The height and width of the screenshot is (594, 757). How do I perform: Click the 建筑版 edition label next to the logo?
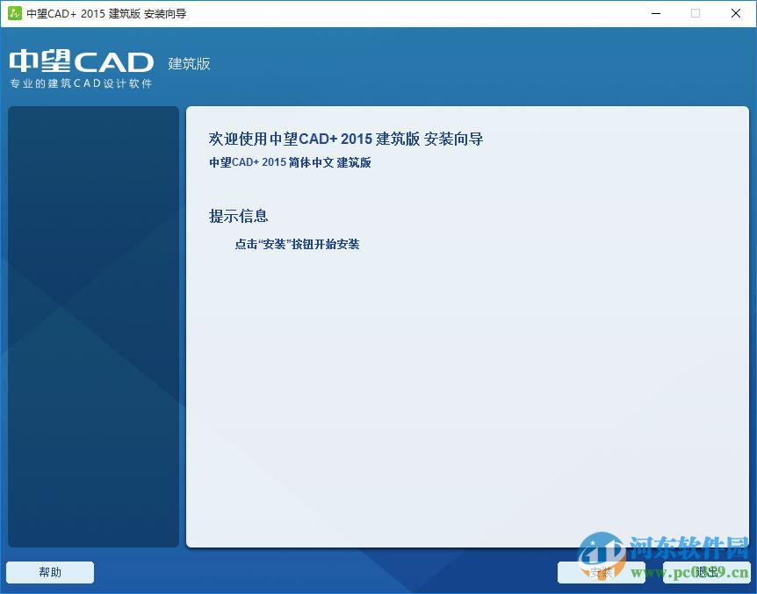pyautogui.click(x=188, y=64)
